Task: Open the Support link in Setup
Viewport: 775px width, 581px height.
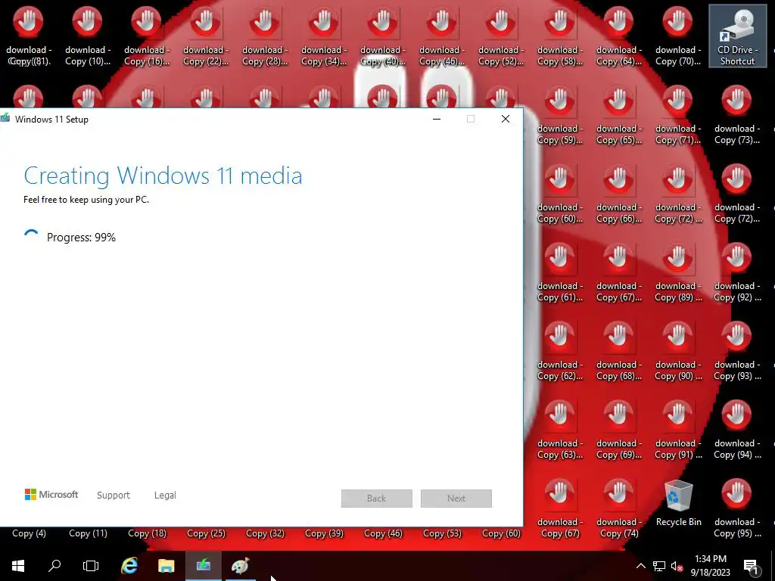Action: pyautogui.click(x=114, y=495)
